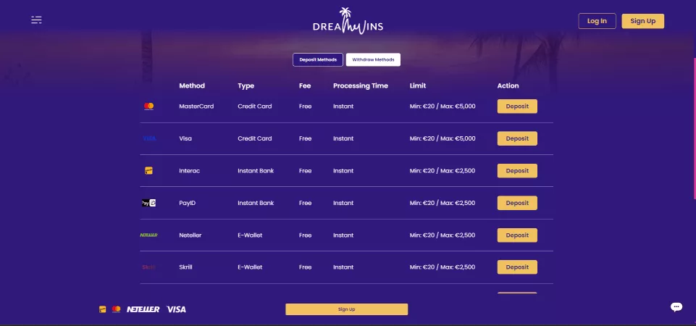
Task: Click the MasterCard logo in the table
Action: pyautogui.click(x=148, y=106)
